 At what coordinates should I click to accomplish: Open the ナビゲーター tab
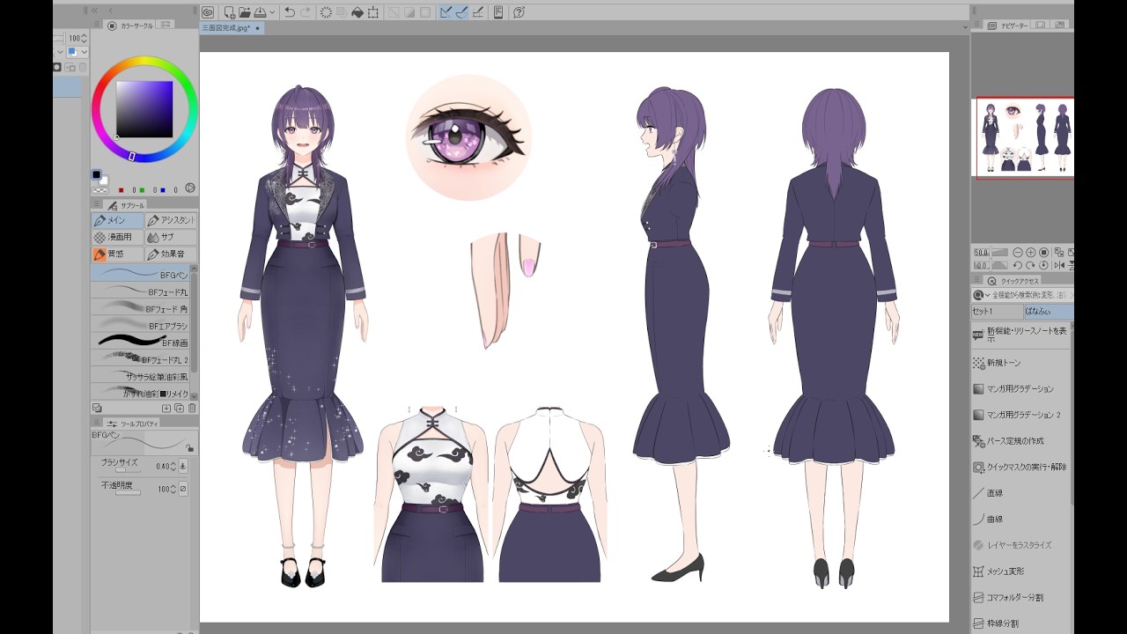coord(1007,26)
